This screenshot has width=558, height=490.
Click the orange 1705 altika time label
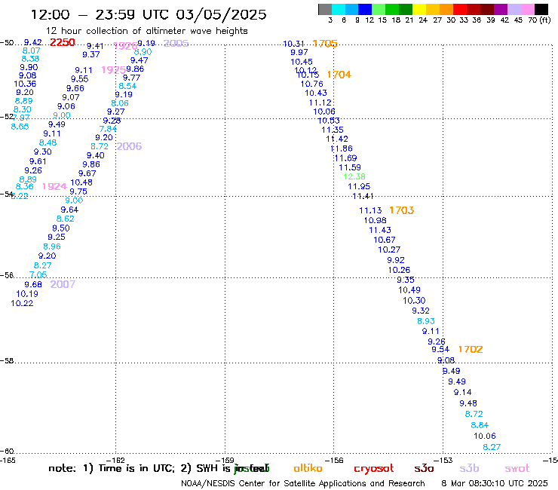[325, 44]
